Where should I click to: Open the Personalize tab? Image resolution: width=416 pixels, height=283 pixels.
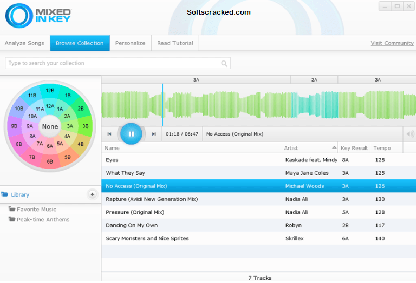click(x=130, y=43)
